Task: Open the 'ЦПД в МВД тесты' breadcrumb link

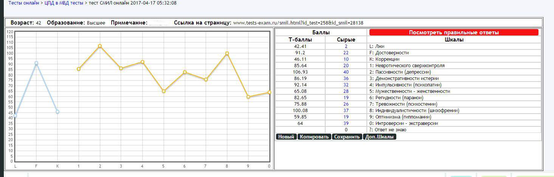Action: tap(66, 3)
